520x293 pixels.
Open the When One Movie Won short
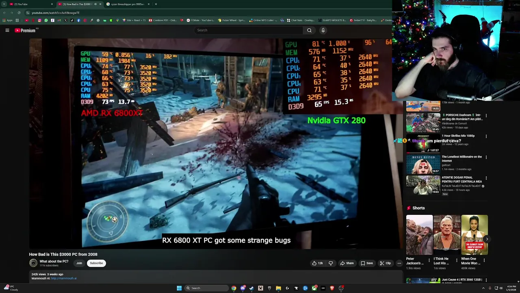[474, 234]
